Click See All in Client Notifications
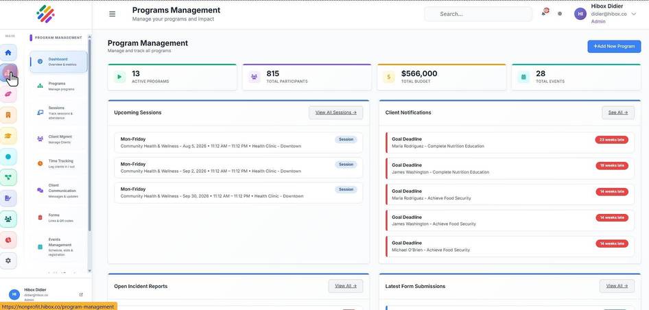649x310 pixels. [618, 112]
